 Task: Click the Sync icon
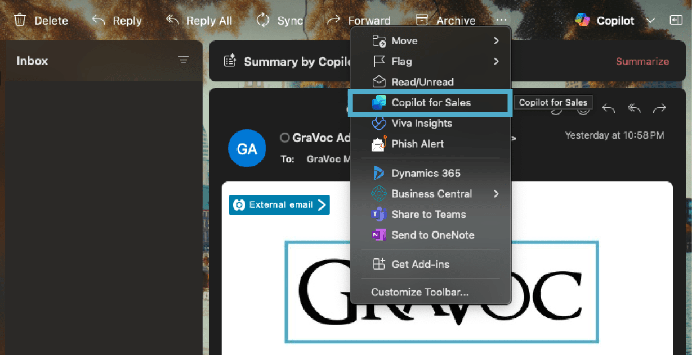(262, 19)
